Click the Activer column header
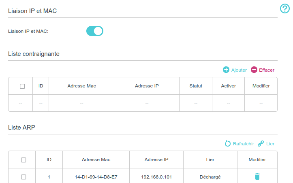The width and height of the screenshot is (293, 183). coord(228,86)
